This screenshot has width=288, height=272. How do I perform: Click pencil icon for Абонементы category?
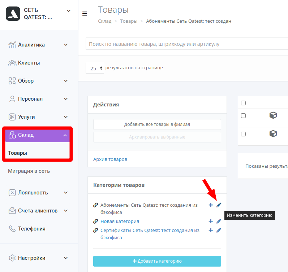click(219, 205)
